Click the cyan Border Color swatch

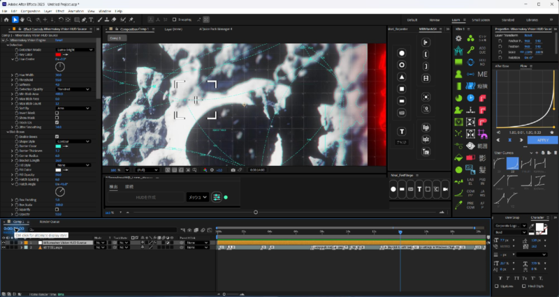click(x=58, y=146)
